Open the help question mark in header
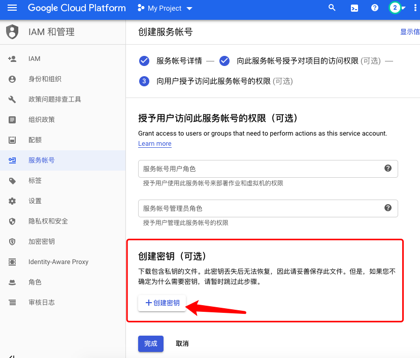This screenshot has width=420, height=358. (375, 8)
